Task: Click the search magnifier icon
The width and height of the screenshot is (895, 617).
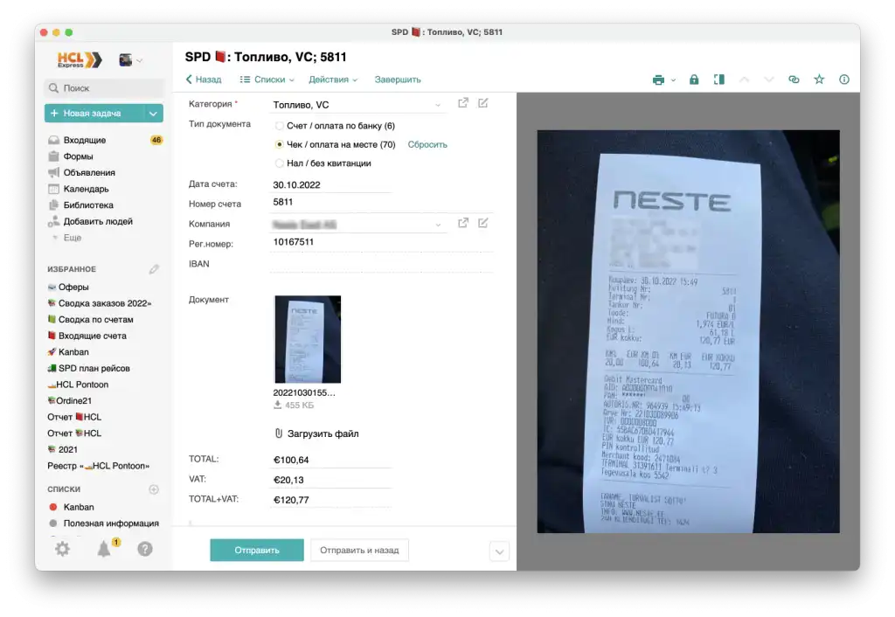Action: pyautogui.click(x=53, y=88)
